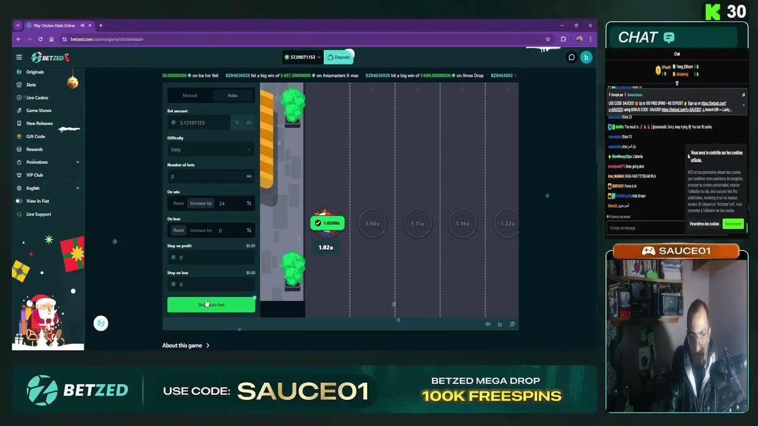Mute game sound with the speaker icon

[488, 324]
